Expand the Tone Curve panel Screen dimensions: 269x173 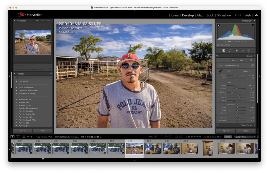[x=254, y=125]
